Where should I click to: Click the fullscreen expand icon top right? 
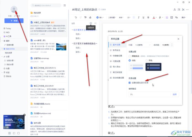183,10
